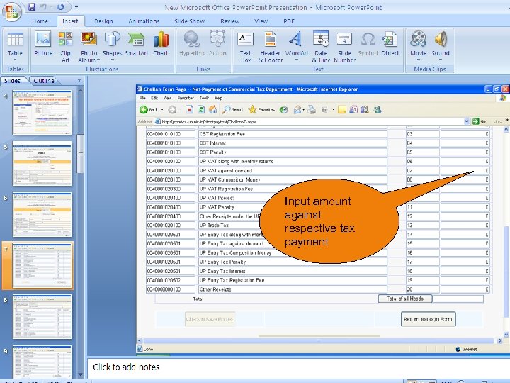The height and width of the screenshot is (383, 510).
Task: Expand the Movie dropdown arrow
Action: pos(419,60)
